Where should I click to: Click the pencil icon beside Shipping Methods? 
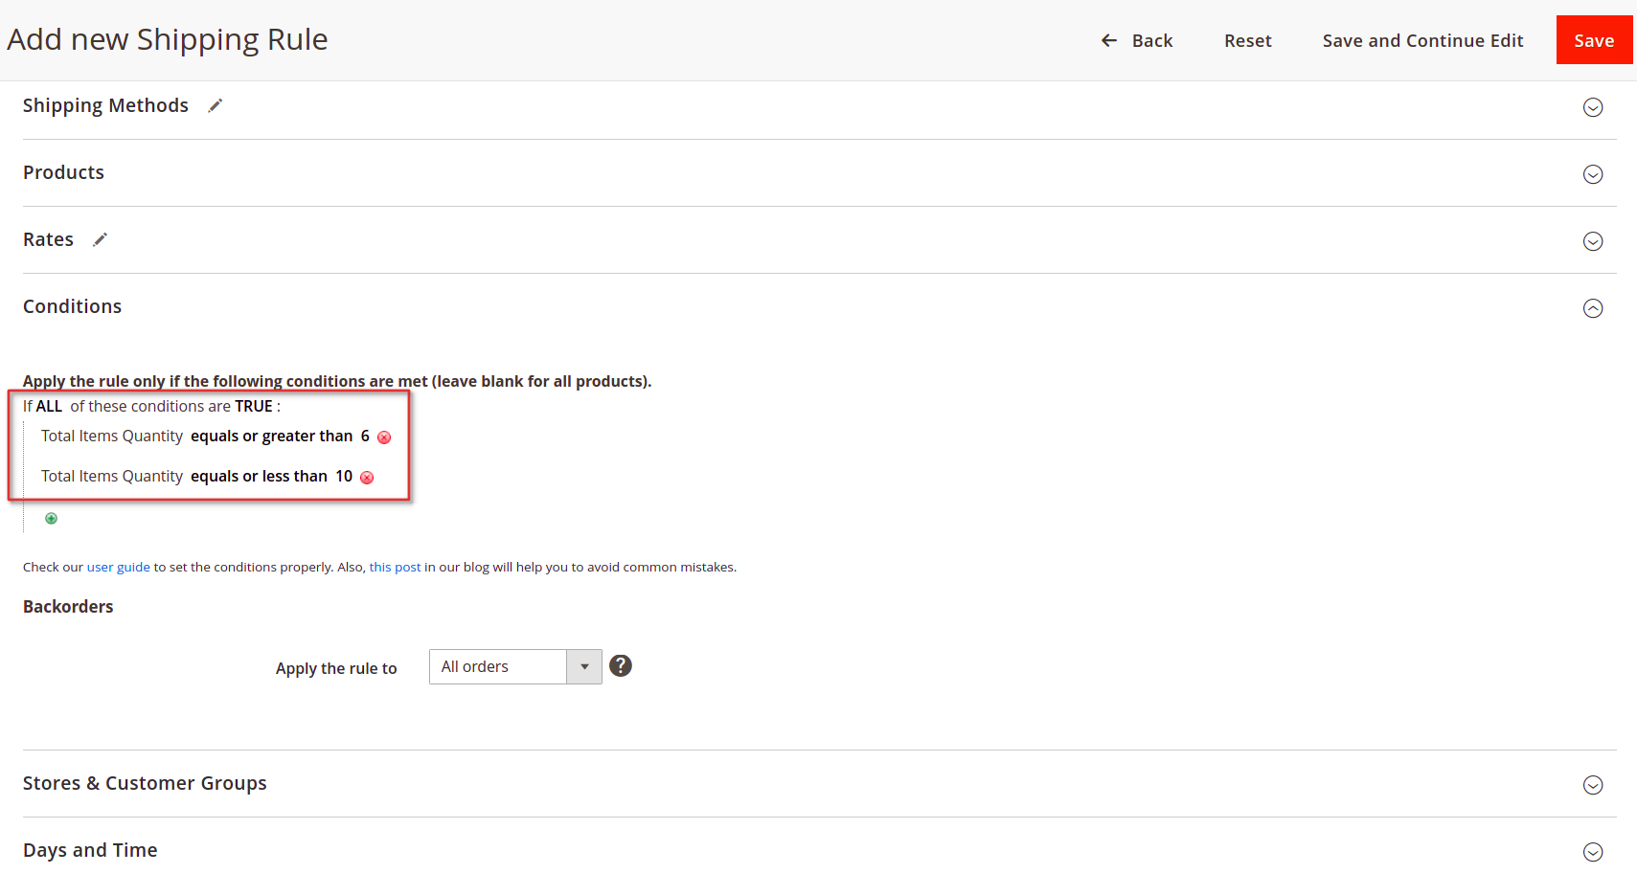(x=216, y=105)
